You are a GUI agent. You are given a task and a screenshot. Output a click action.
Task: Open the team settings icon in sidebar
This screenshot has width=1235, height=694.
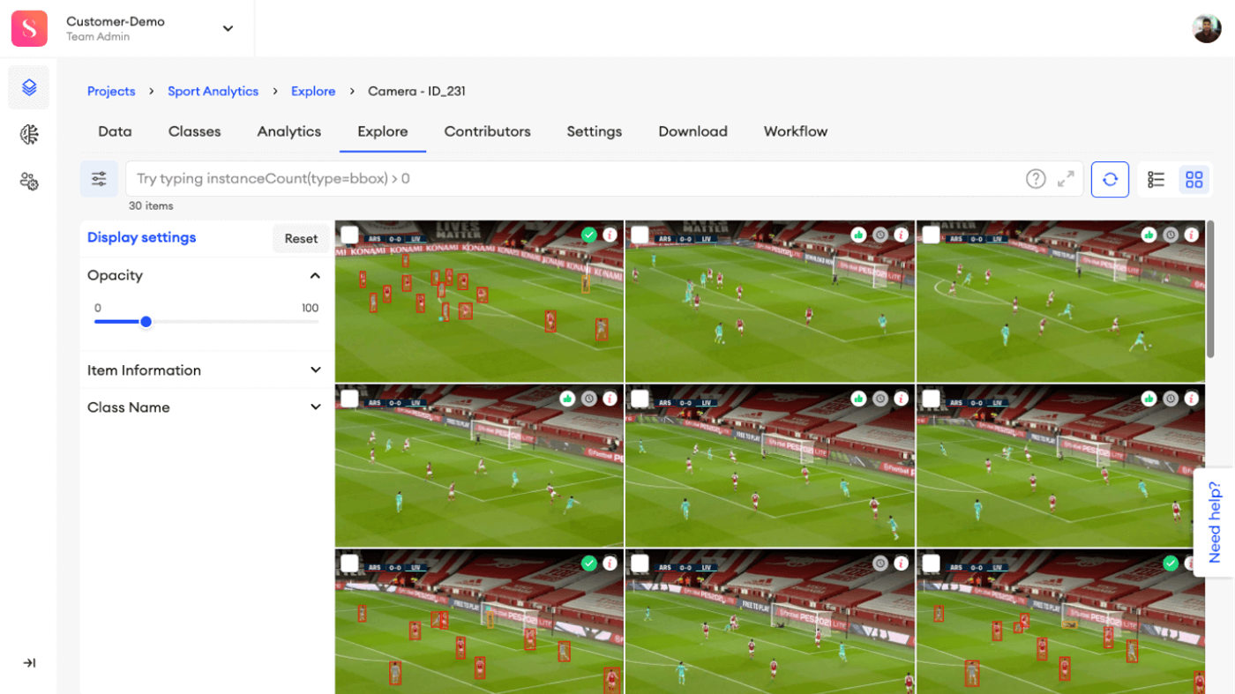tap(29, 182)
